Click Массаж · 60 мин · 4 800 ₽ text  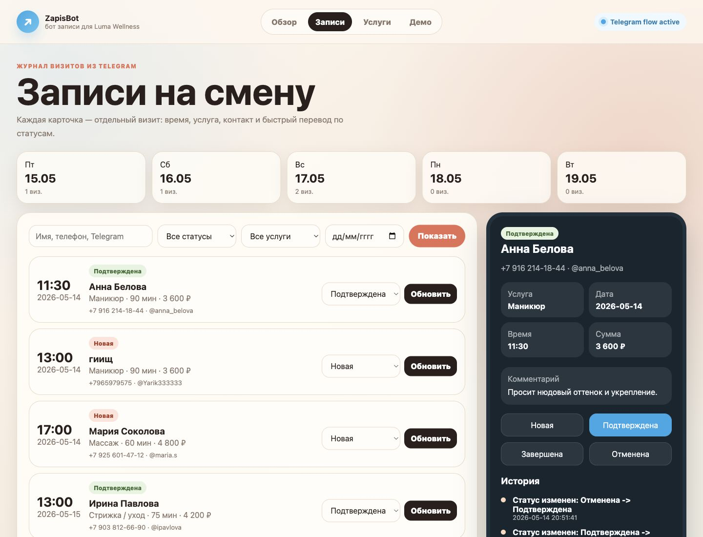coord(137,443)
